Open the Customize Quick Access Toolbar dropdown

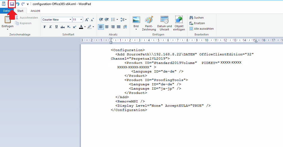click(x=28, y=4)
